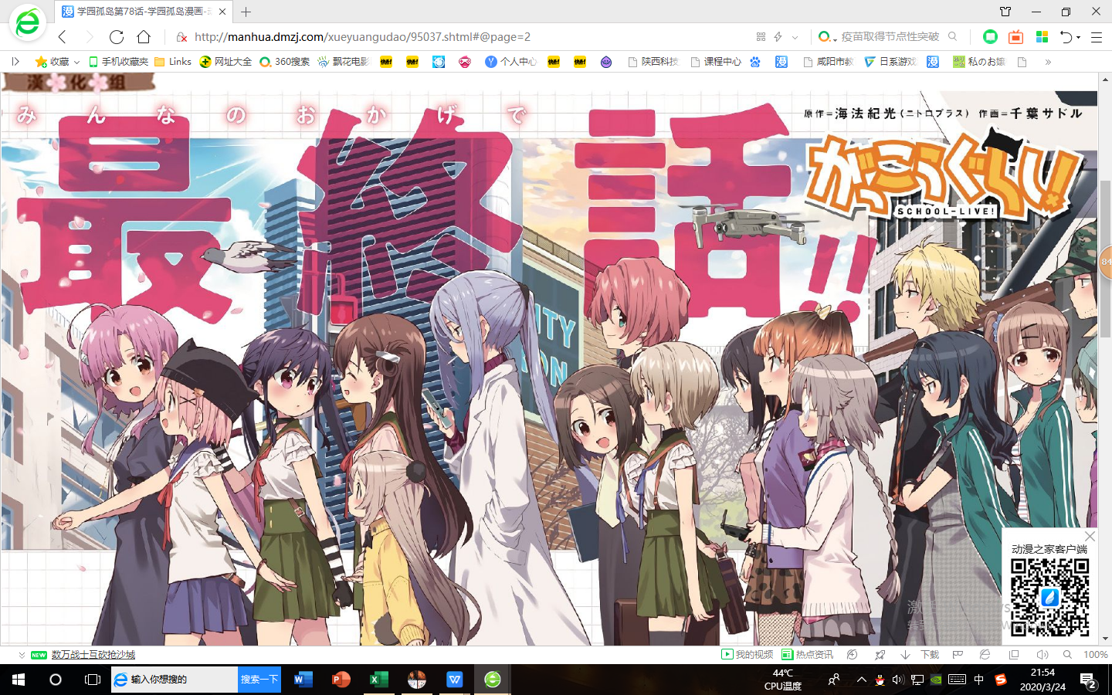Toggle the flag icon in status bar
The width and height of the screenshot is (1112, 695).
tap(958, 655)
